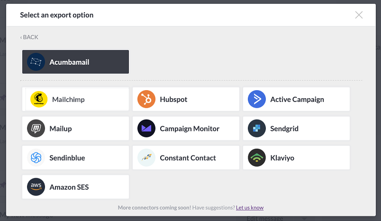The height and width of the screenshot is (221, 381).
Task: Select the Constant Contact text label
Action: pos(188,158)
